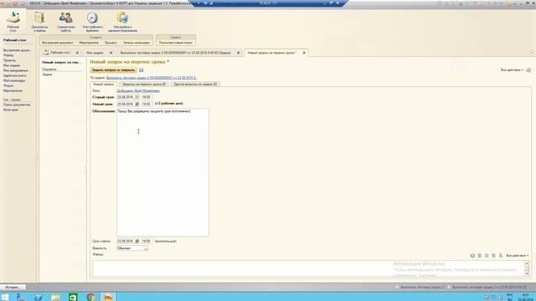Click inside the Обоснование text area
Image resolution: width=536 pixels, height=301 pixels.
tap(162, 172)
